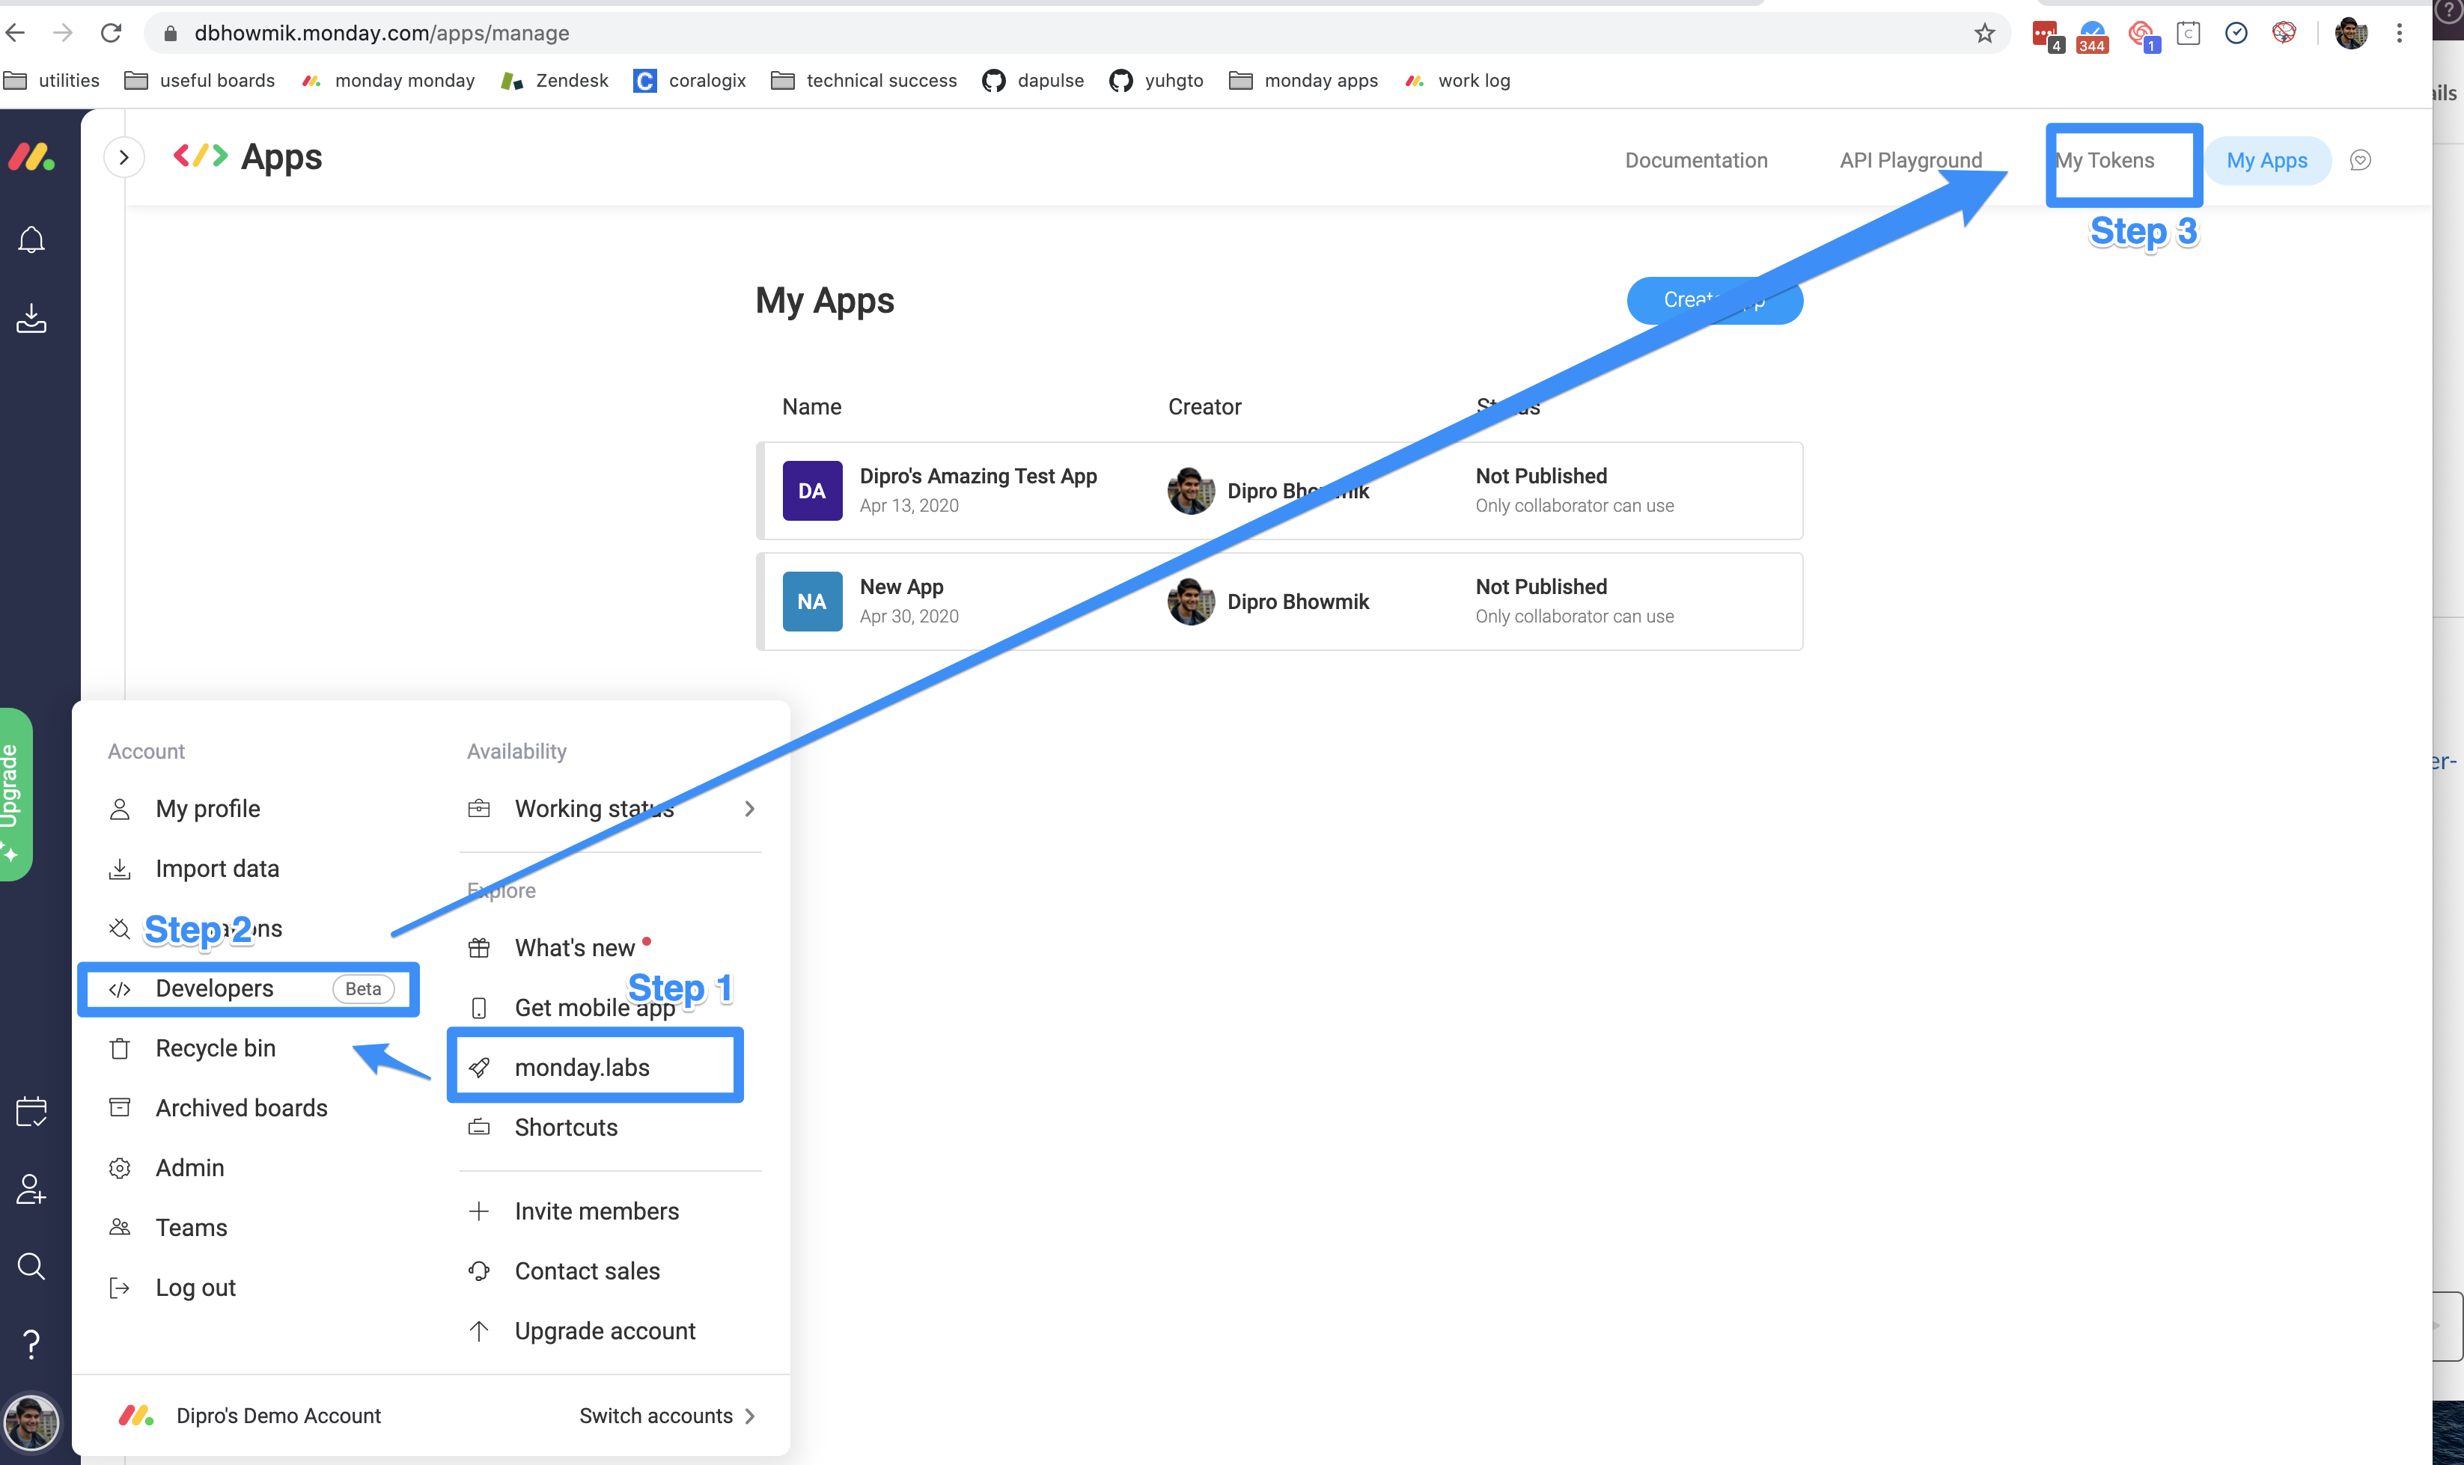Open My Week calendar icon in sidebar

tap(31, 1112)
